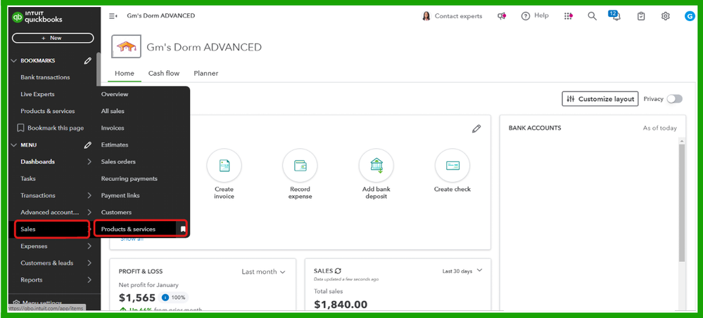The height and width of the screenshot is (318, 703).
Task: Expand the Reports submenu
Action: click(x=89, y=280)
